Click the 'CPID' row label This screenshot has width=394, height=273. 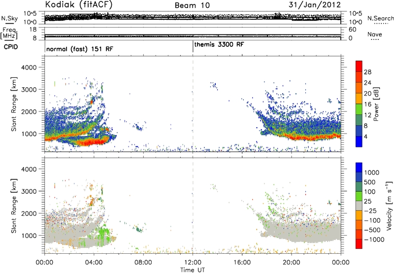coord(11,47)
